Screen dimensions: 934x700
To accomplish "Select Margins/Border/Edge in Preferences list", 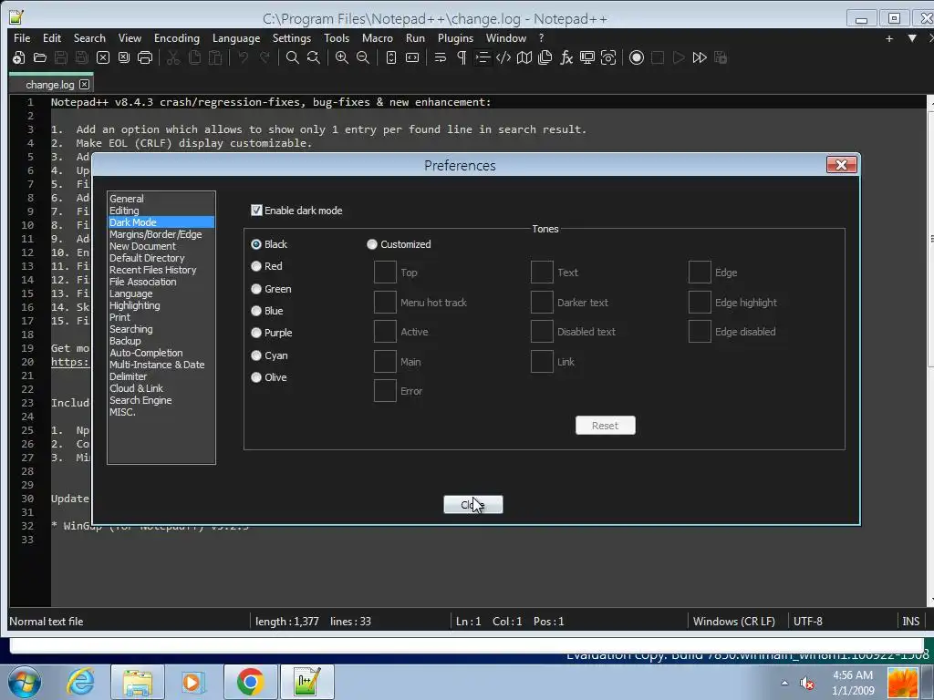I will pos(155,234).
